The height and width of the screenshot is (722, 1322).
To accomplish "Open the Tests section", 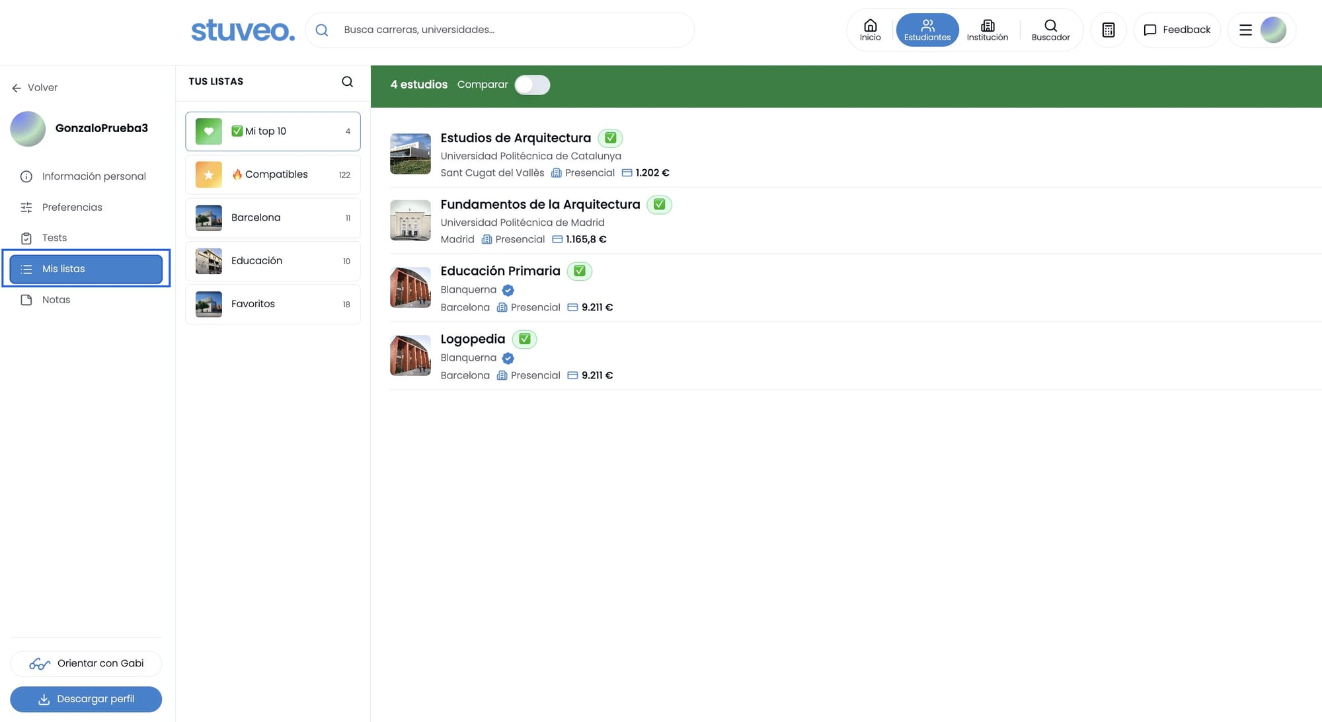I will tap(86, 238).
